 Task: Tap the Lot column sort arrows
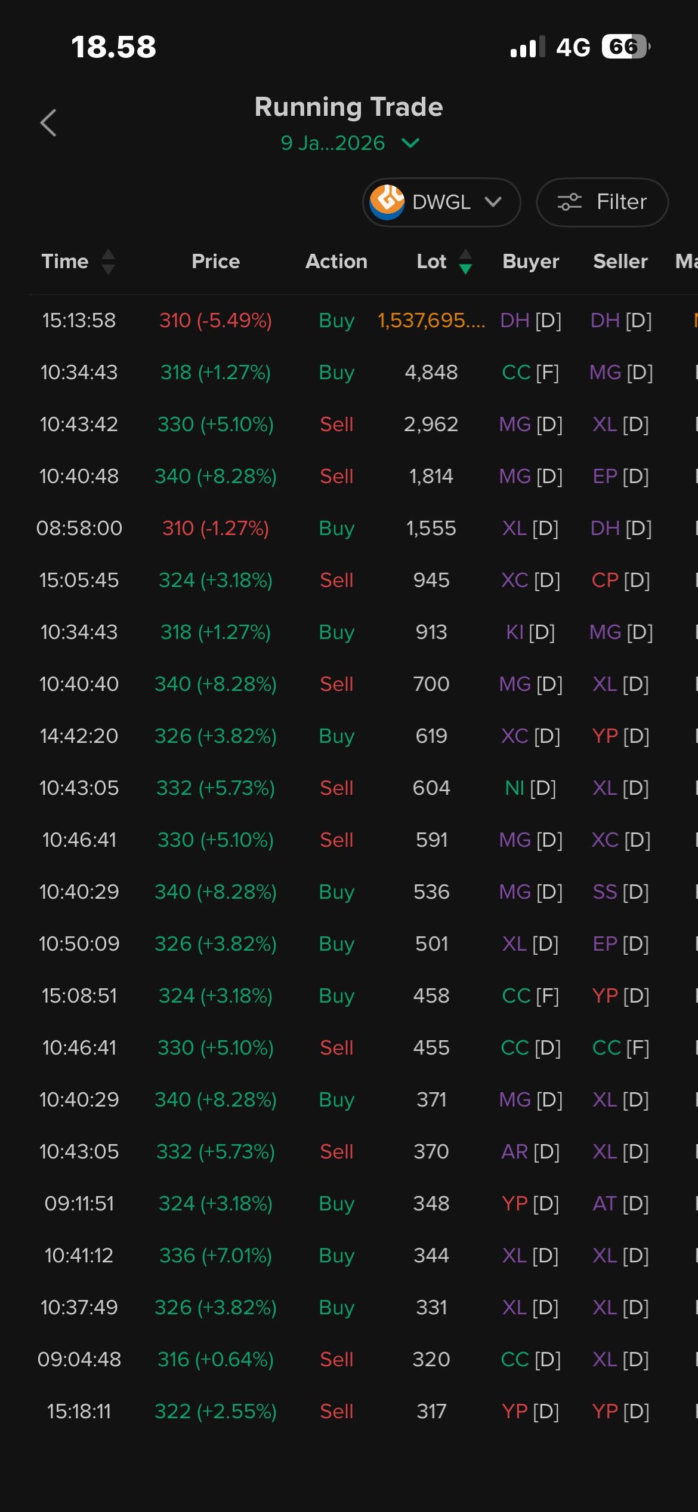pyautogui.click(x=466, y=262)
